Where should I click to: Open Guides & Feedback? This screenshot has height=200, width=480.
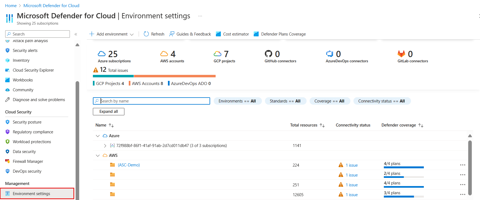pyautogui.click(x=190, y=34)
